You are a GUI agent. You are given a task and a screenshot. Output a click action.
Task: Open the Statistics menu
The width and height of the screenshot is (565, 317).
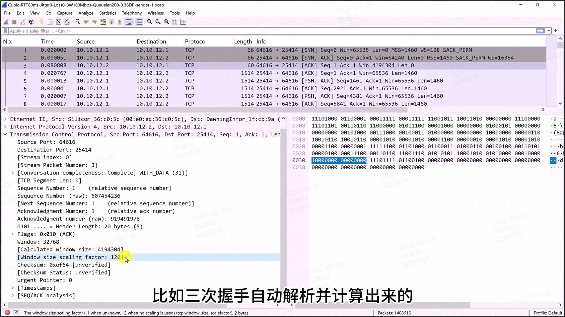107,13
